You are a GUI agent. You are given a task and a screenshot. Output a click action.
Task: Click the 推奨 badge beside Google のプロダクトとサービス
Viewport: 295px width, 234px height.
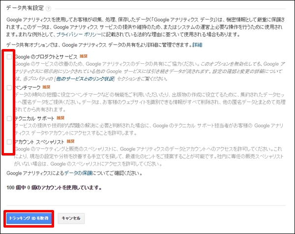[x=84, y=56]
